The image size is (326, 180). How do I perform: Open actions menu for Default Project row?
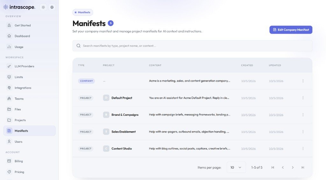(x=303, y=98)
